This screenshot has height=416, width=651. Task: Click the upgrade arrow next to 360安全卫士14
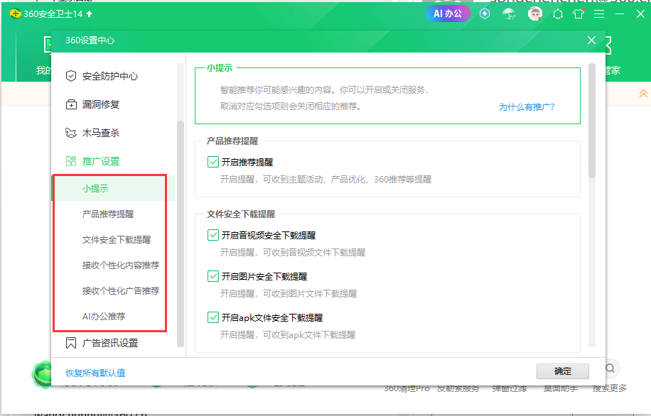tap(90, 14)
